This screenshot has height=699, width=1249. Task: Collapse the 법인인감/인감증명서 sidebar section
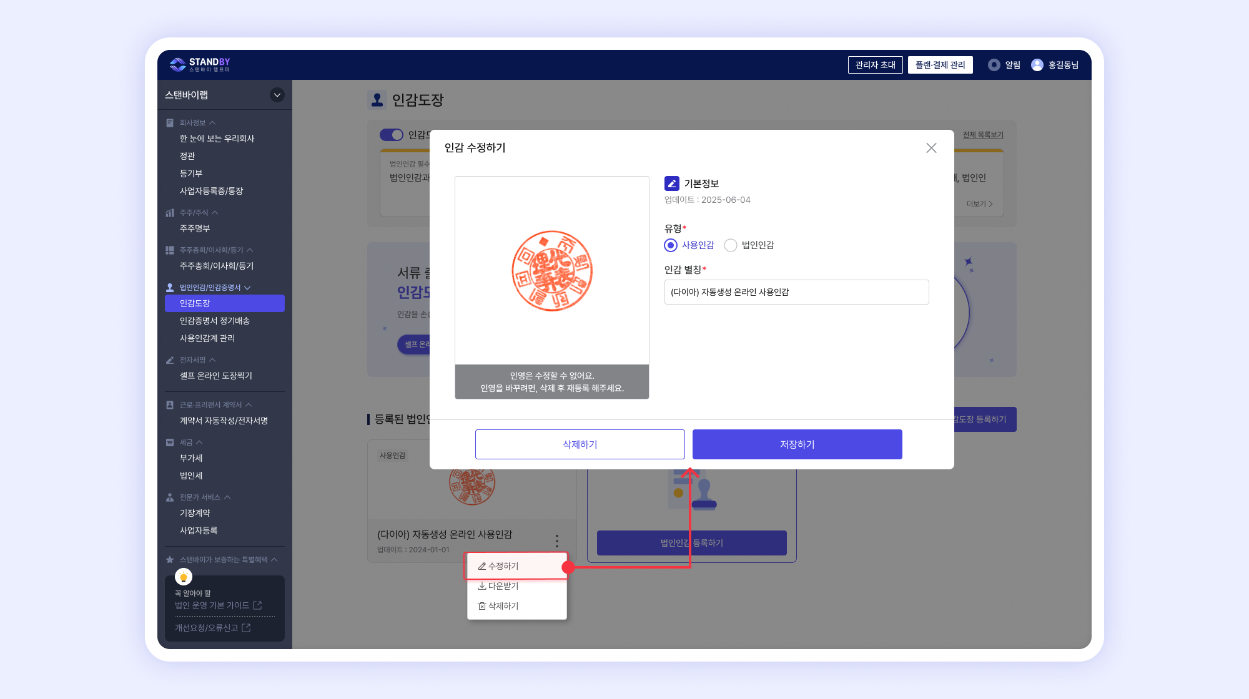pos(247,288)
